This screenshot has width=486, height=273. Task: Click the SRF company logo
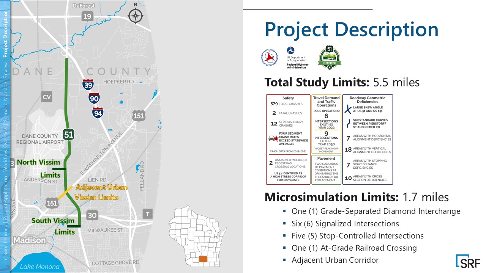tap(468, 261)
